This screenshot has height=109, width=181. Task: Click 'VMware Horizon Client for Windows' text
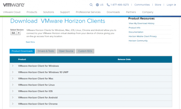pyautogui.click(x=38, y=66)
